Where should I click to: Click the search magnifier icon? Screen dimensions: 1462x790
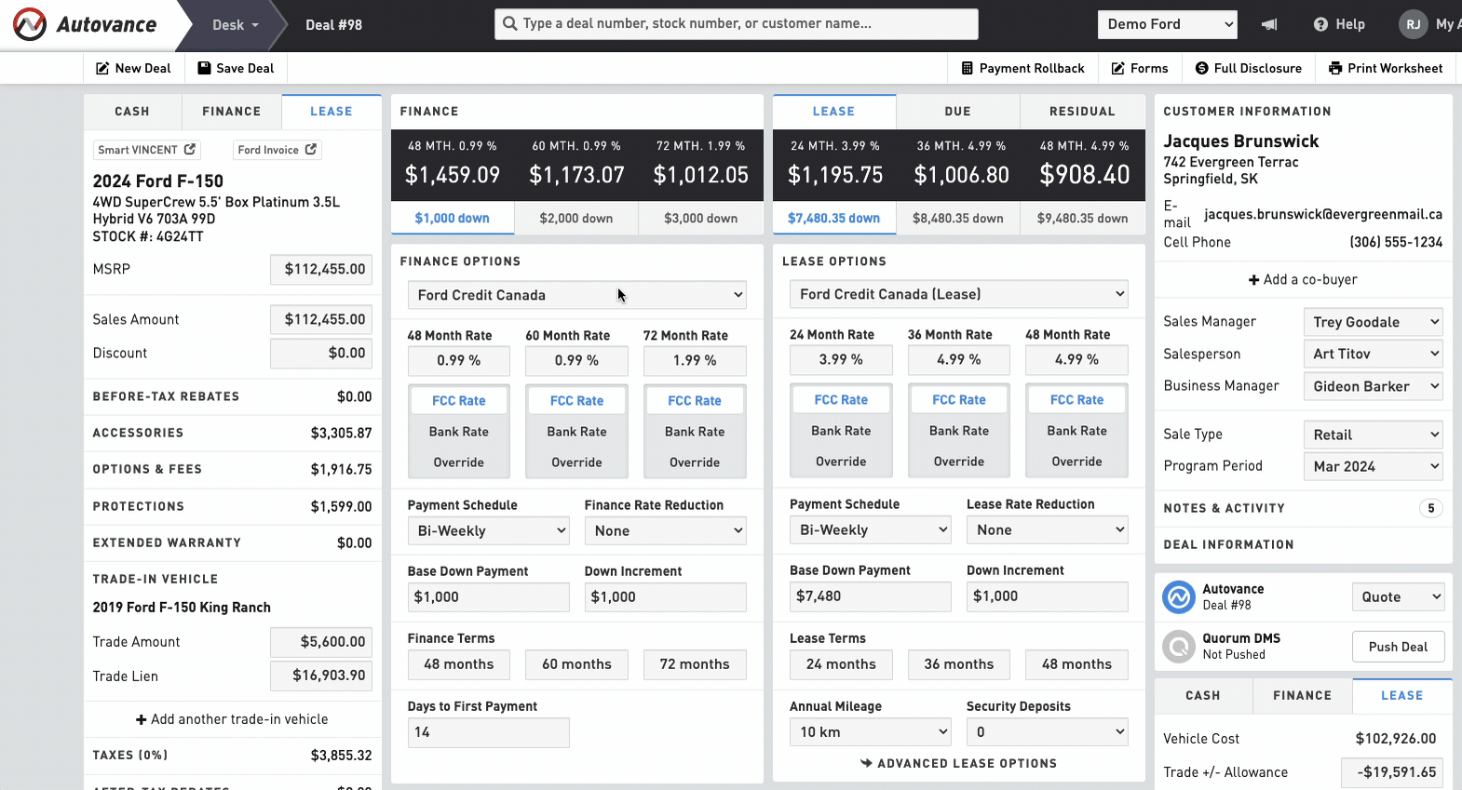point(509,23)
